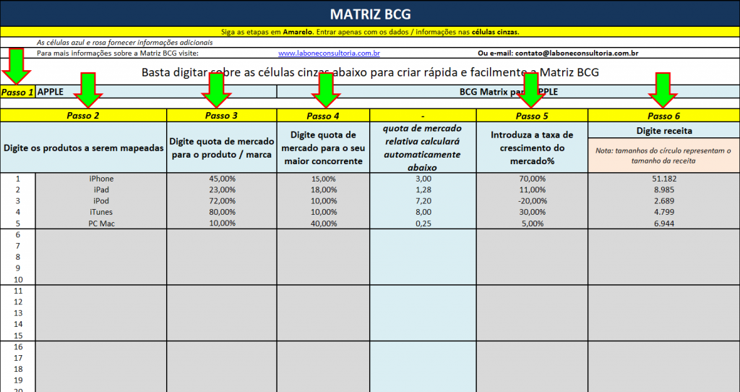Screen dimensions: 740x392
Task: Click the 'Digite os produtos a serem mapeadas' header
Action: [x=84, y=148]
